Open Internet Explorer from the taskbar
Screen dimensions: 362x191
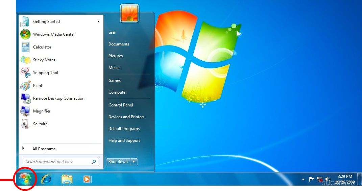46,179
